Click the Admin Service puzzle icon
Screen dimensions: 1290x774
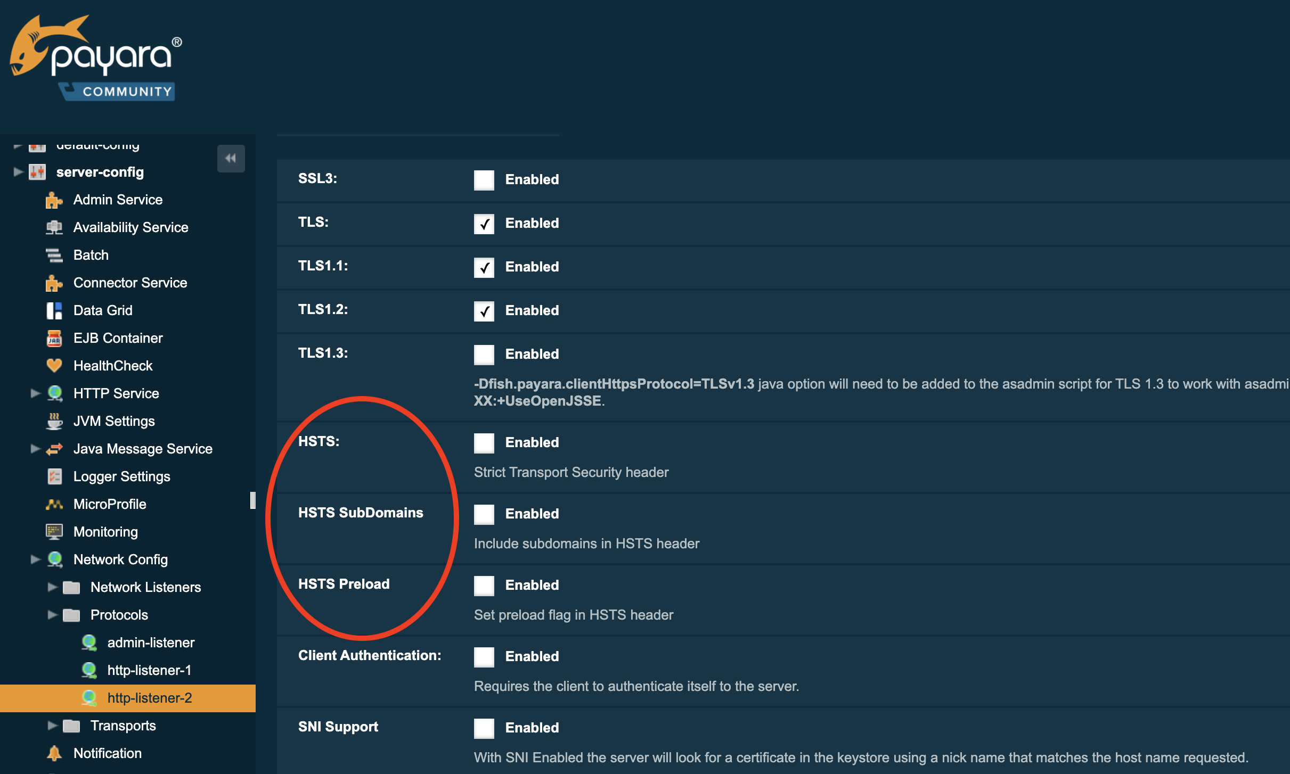coord(54,200)
